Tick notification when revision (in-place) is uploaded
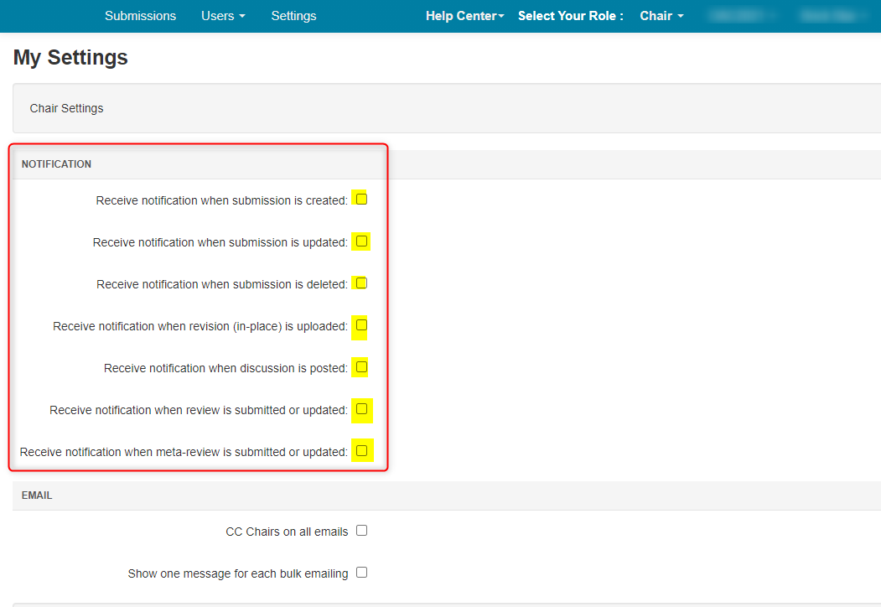 [x=361, y=324]
